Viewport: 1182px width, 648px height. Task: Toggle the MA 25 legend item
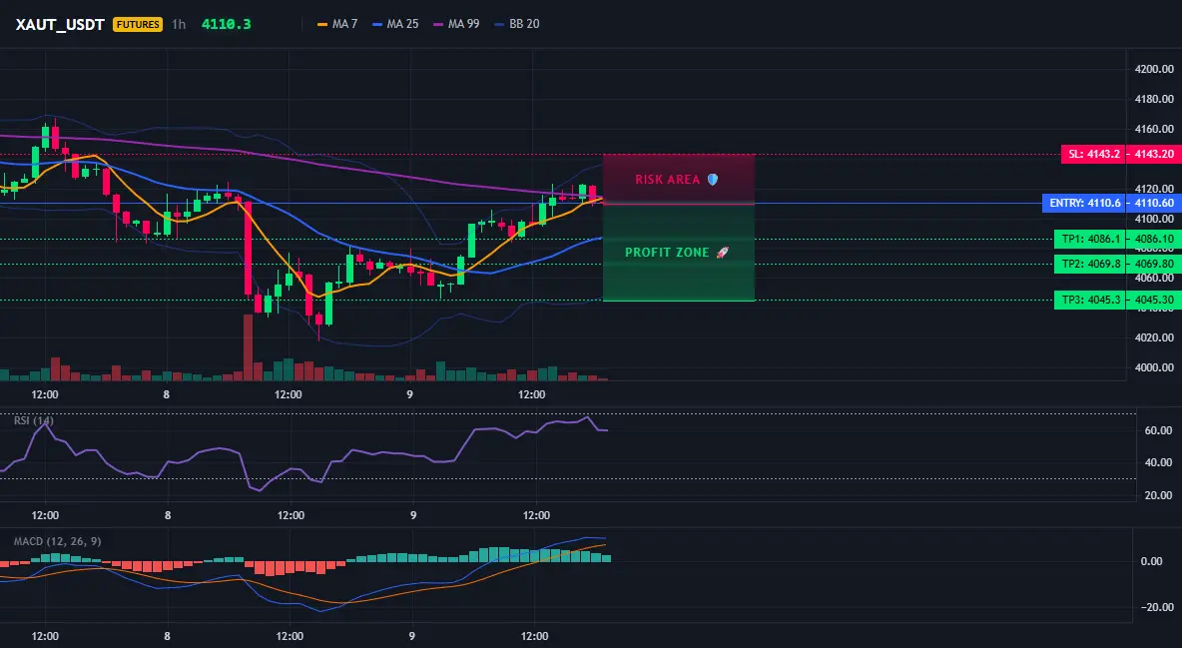pyautogui.click(x=395, y=24)
